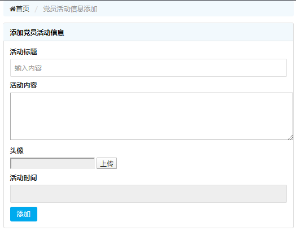Open the 活动时间 date picker field
The image size is (296, 248).
pyautogui.click(x=149, y=194)
